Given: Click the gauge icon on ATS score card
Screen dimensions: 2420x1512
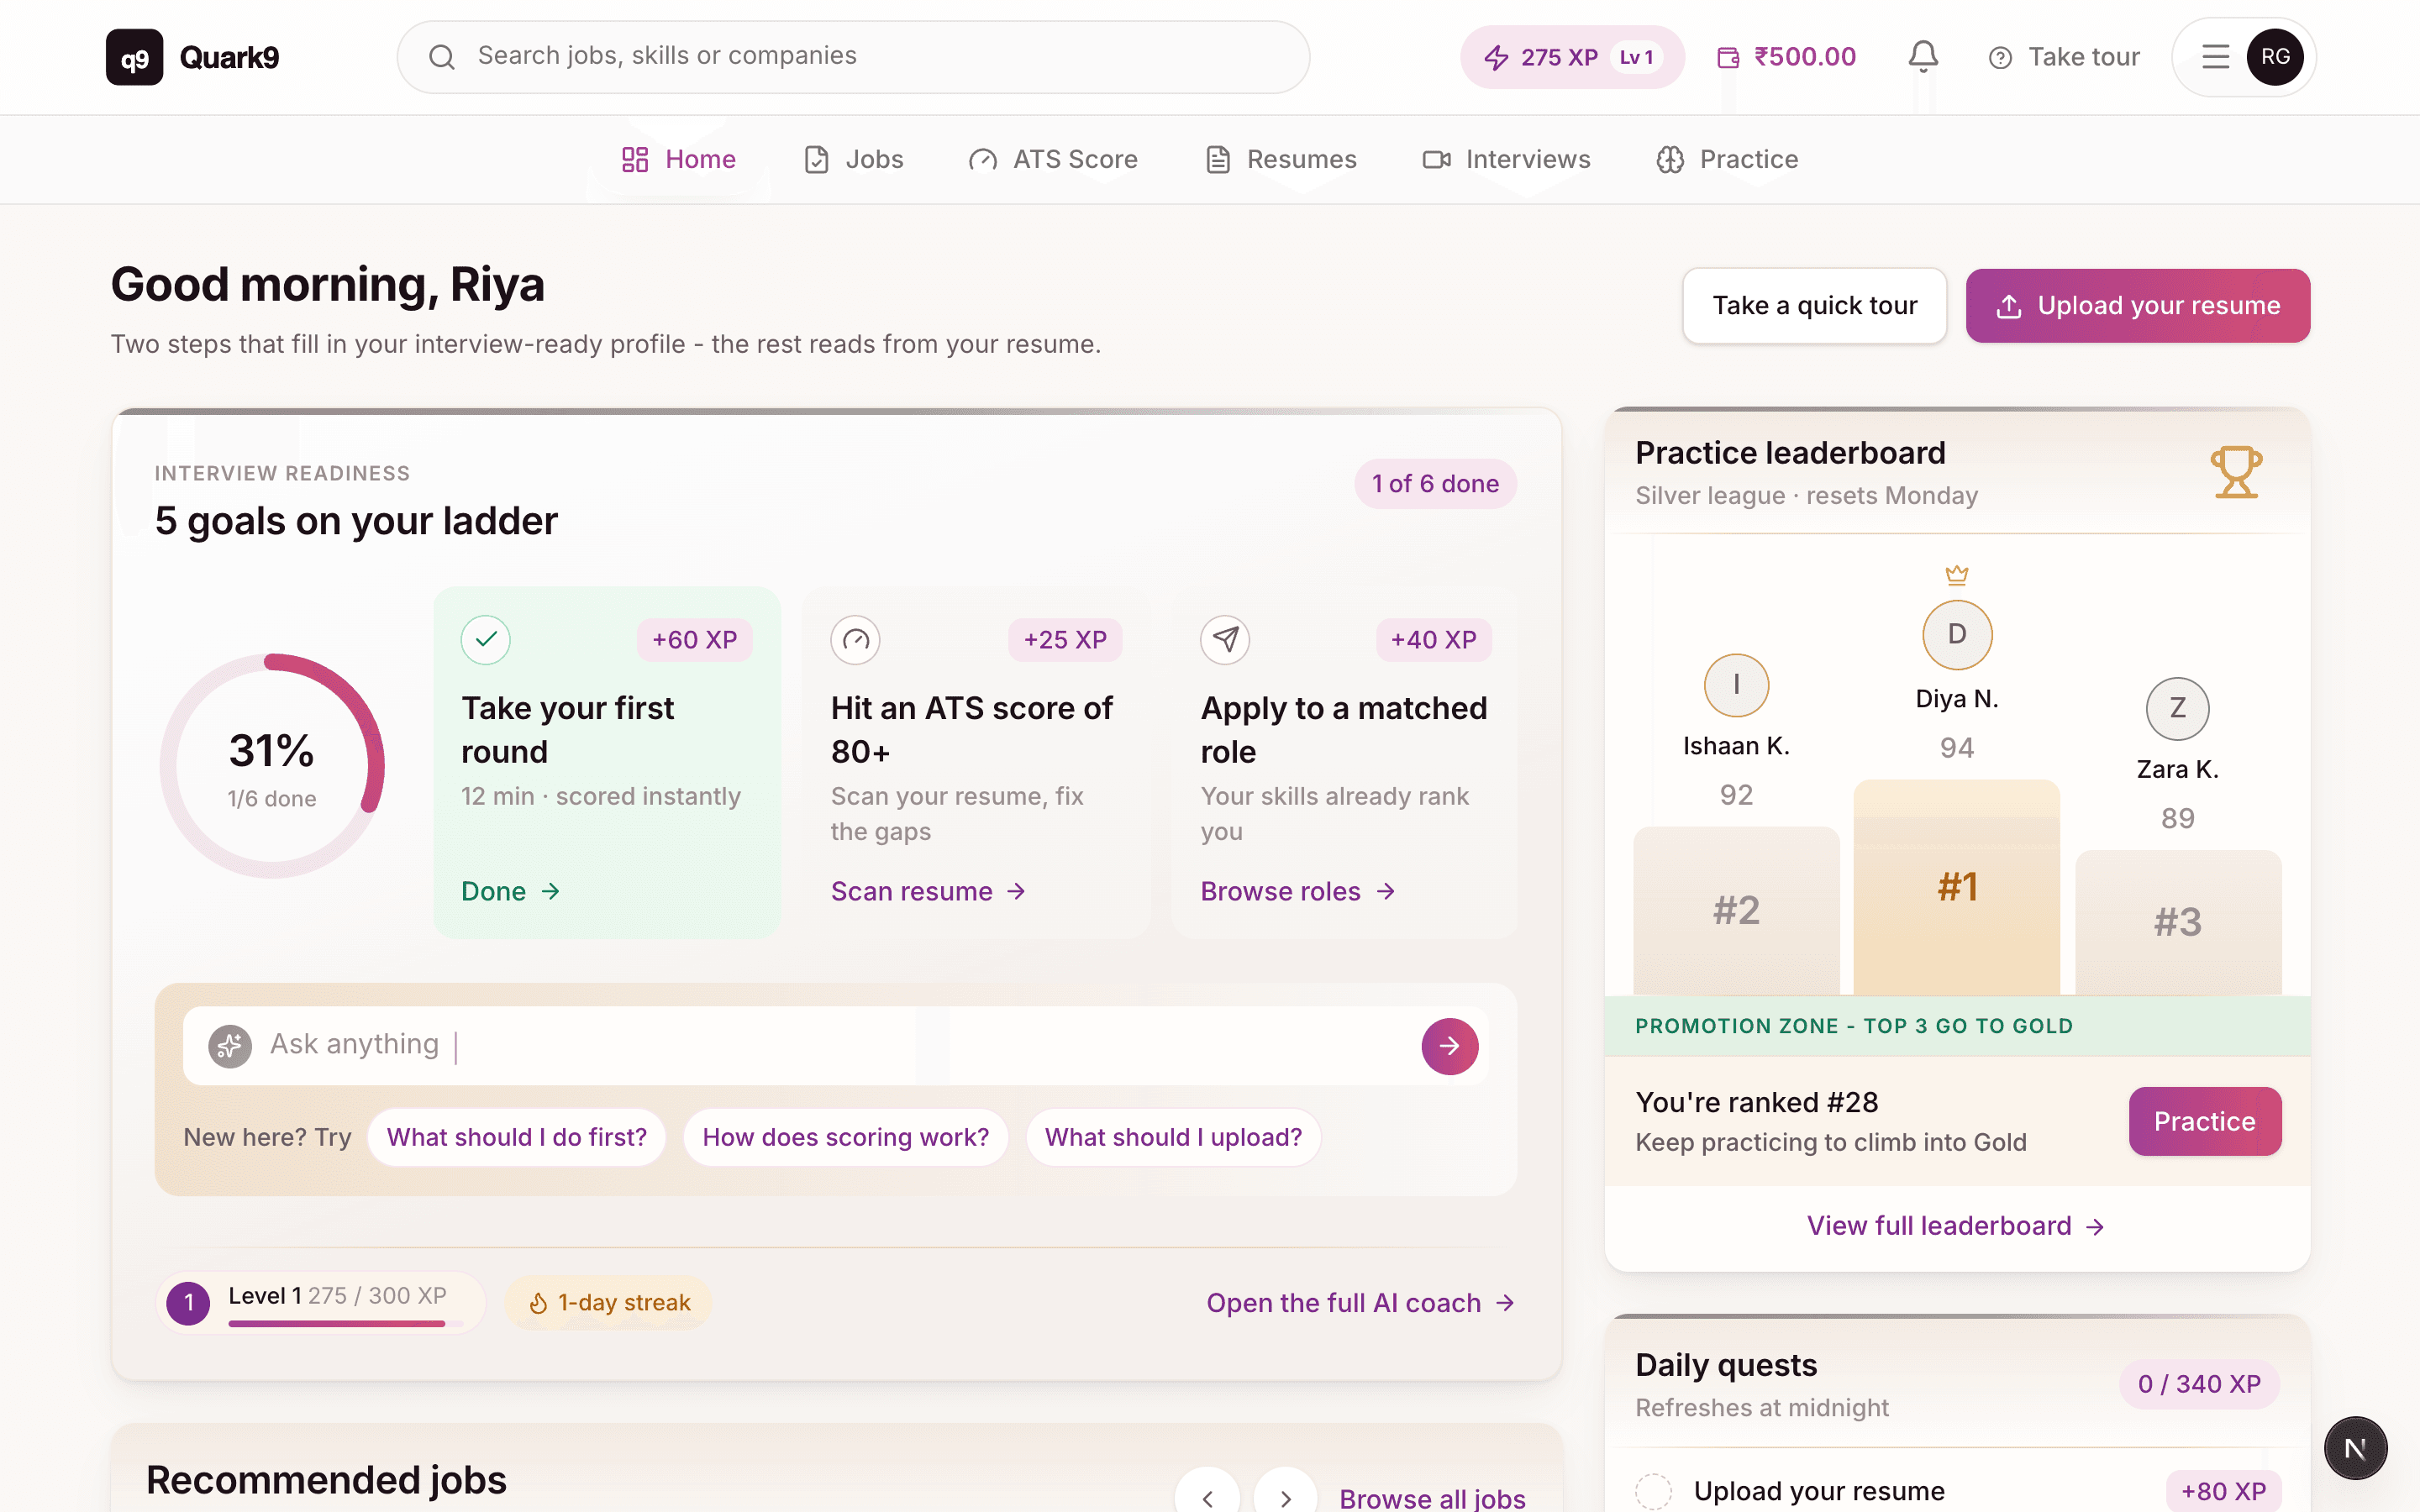Looking at the screenshot, I should (x=856, y=640).
